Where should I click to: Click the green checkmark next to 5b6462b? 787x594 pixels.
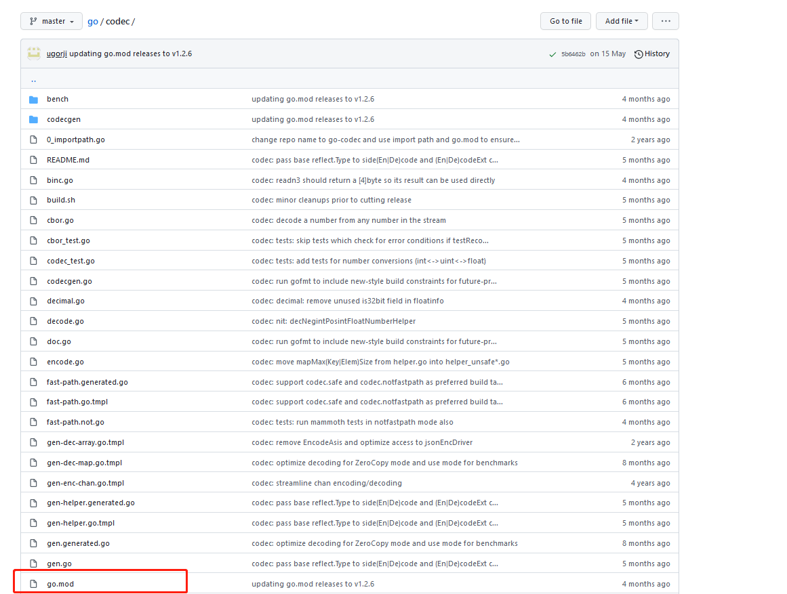[552, 54]
